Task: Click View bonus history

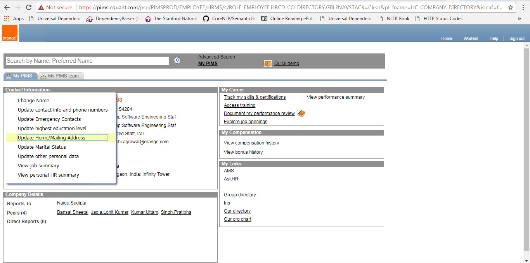Action: pos(243,152)
